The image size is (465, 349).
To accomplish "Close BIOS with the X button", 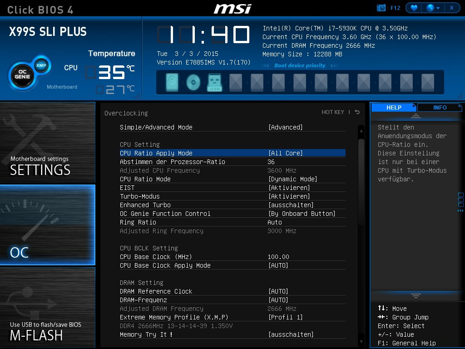I will point(452,8).
